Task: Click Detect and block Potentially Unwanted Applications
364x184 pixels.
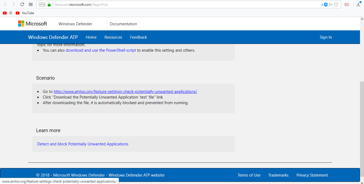Action: tap(83, 144)
